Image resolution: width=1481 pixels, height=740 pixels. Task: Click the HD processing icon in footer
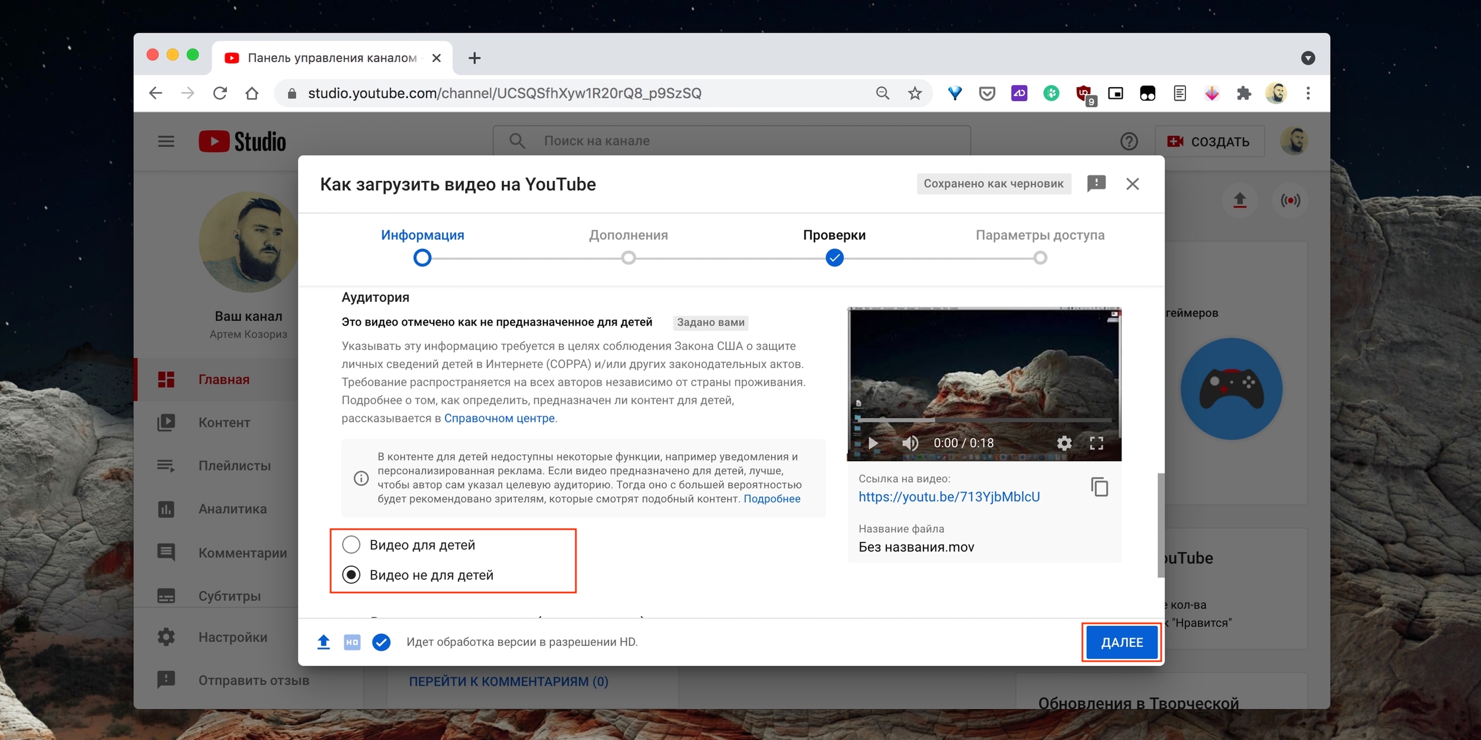tap(352, 642)
